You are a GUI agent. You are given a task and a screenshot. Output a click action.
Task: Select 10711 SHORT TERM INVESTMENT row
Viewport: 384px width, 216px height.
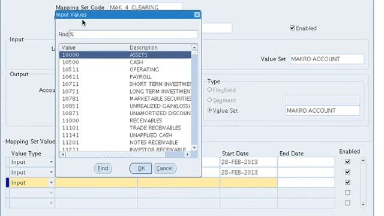[125, 84]
